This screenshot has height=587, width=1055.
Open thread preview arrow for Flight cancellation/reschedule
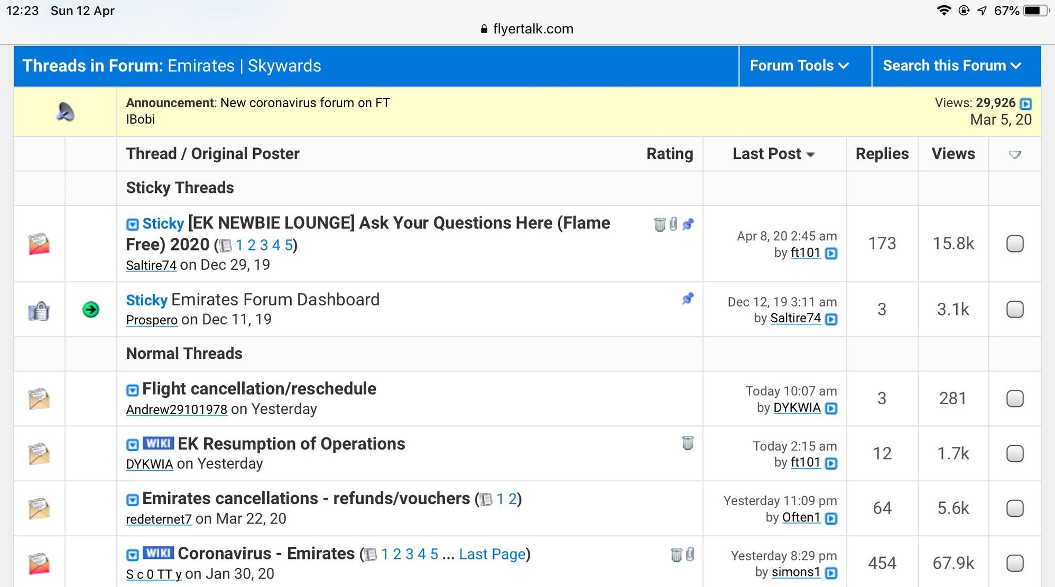tap(133, 390)
